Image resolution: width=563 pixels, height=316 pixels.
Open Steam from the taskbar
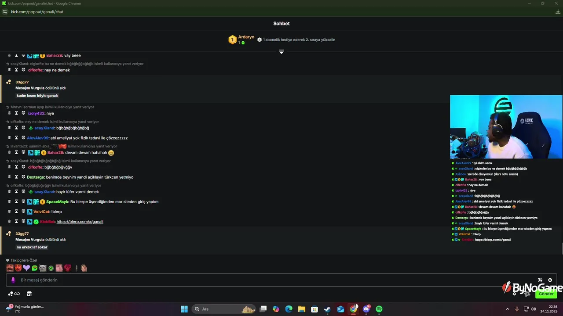pyautogui.click(x=327, y=309)
